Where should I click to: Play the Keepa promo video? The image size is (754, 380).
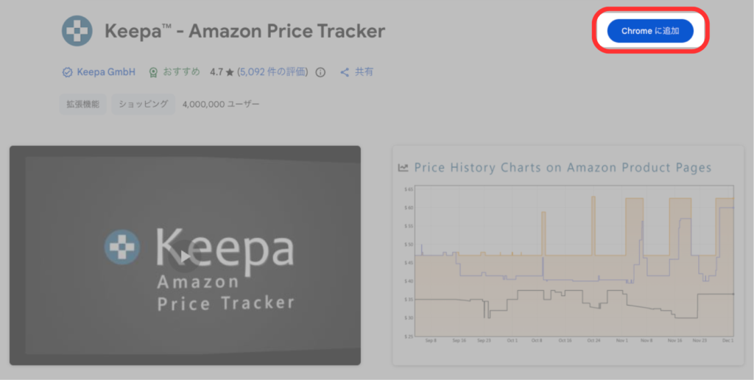tap(184, 256)
